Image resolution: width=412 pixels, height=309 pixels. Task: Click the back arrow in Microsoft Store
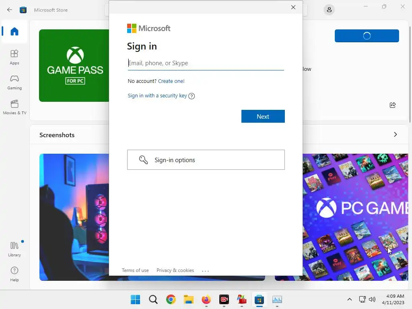point(10,10)
